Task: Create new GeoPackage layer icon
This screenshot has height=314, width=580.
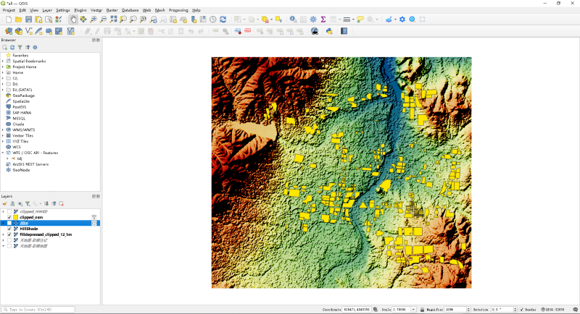Action: [19, 31]
